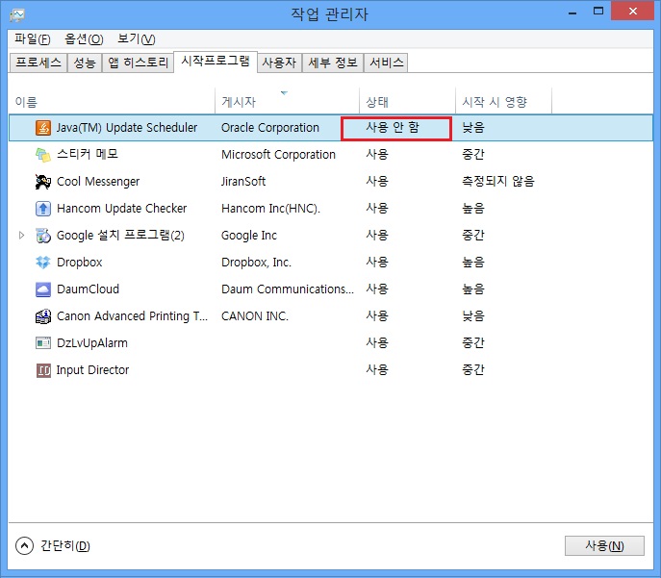Click the Google 설치 프로그램 icon

pos(43,236)
